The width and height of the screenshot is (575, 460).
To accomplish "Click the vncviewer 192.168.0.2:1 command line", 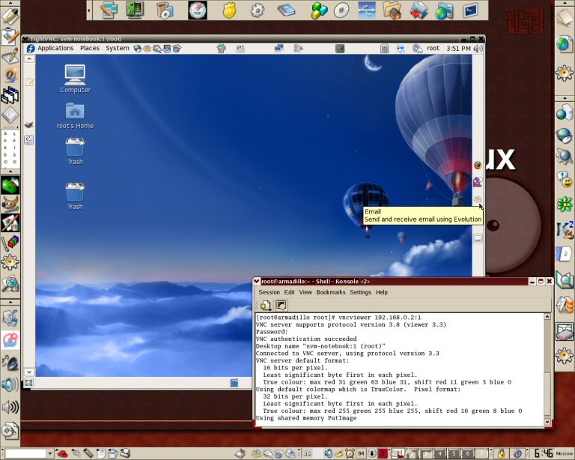I will (x=338, y=318).
